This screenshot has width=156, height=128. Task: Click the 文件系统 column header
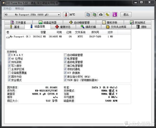coord(81,32)
